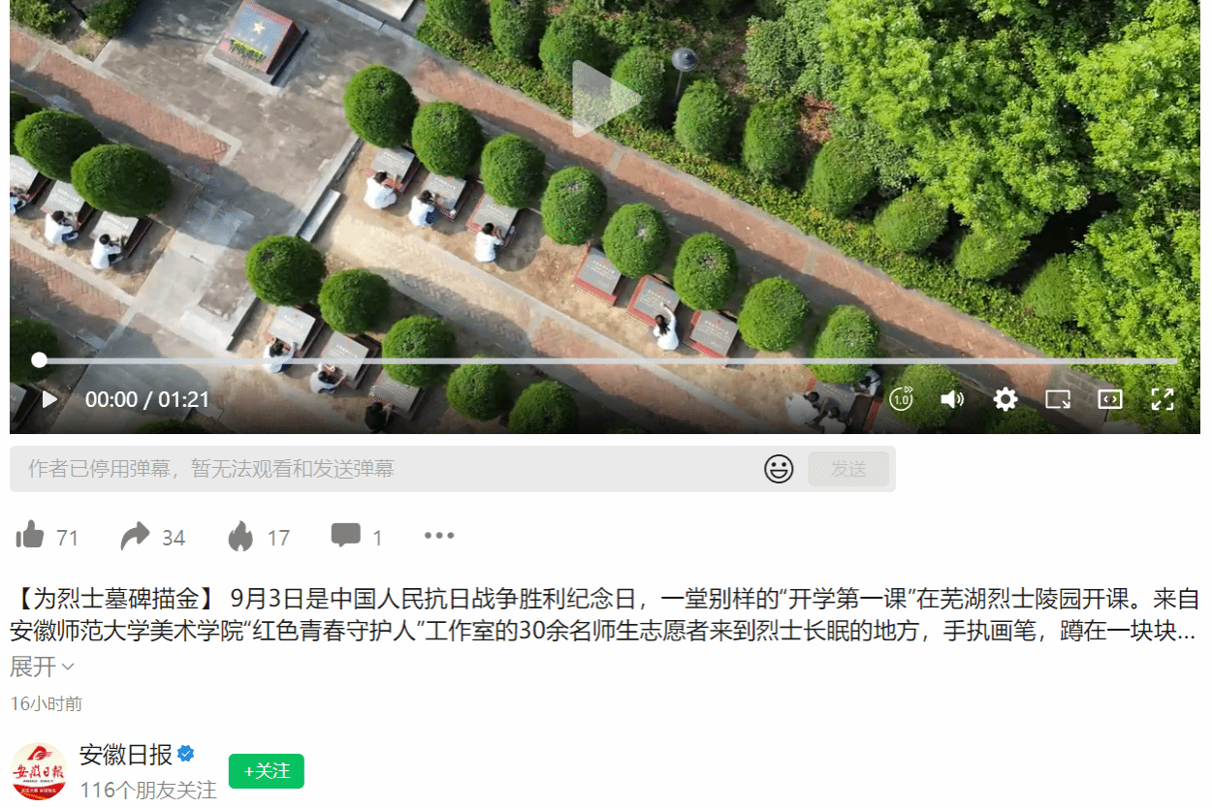1212x808 pixels.
Task: Open comments via the speech bubble icon
Action: pyautogui.click(x=345, y=536)
